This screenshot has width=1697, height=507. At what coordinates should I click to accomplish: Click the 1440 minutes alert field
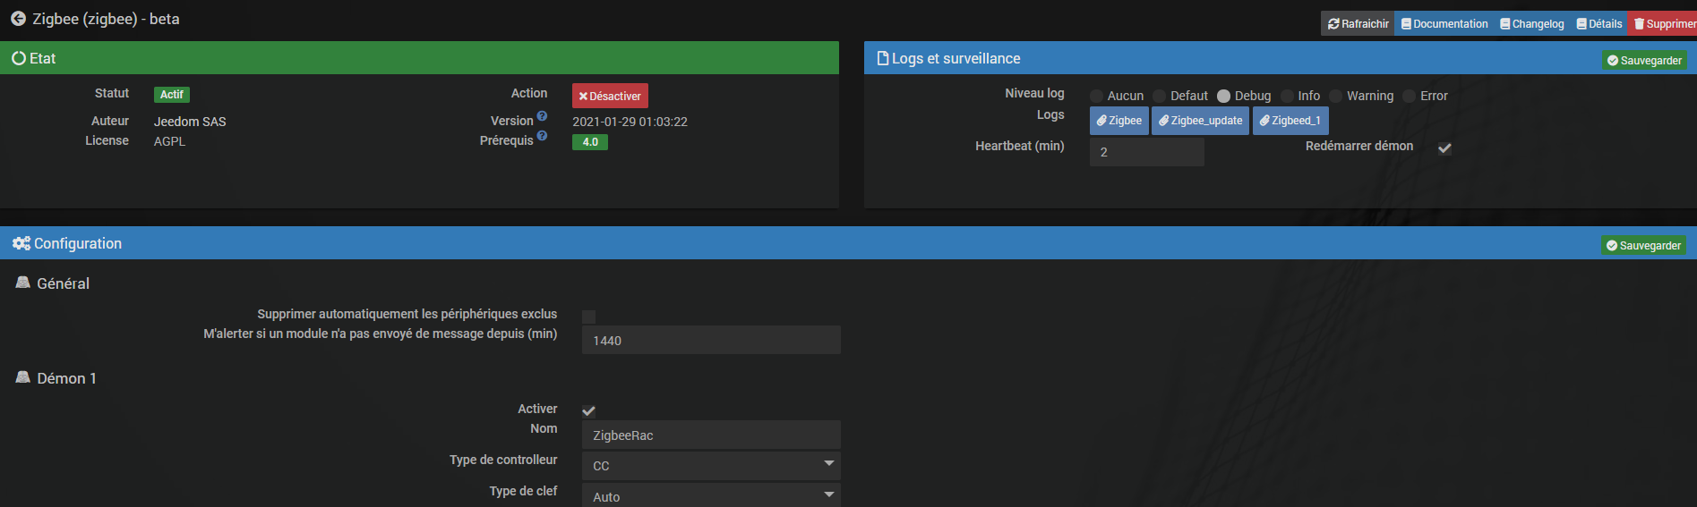(x=711, y=340)
